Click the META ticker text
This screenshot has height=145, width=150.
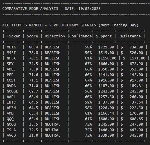11,47
